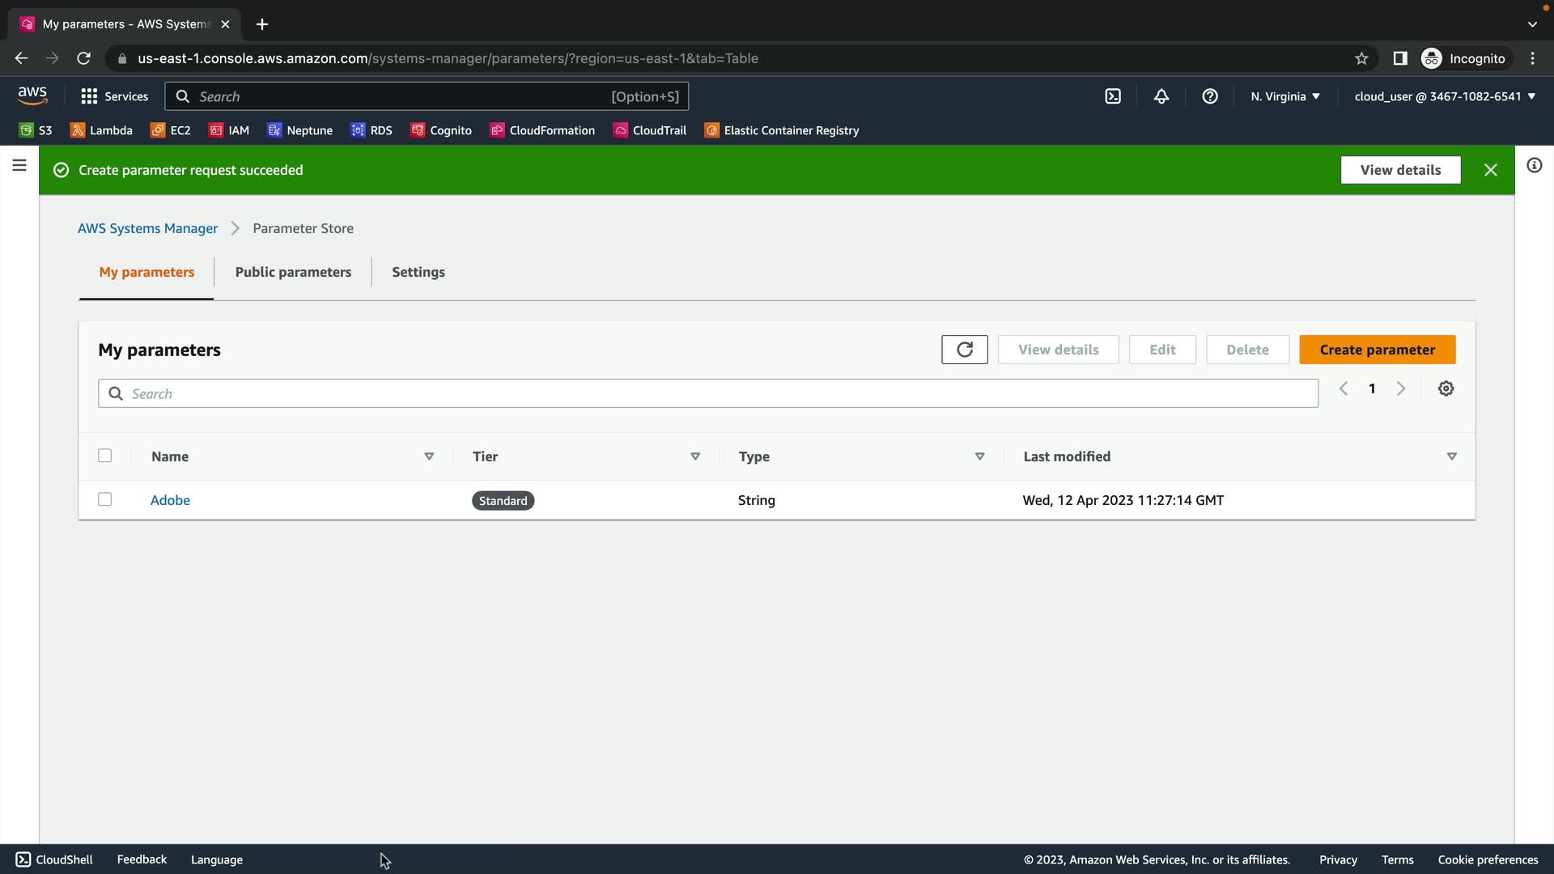Open Services grid menu
This screenshot has width=1554, height=874.
(x=114, y=96)
